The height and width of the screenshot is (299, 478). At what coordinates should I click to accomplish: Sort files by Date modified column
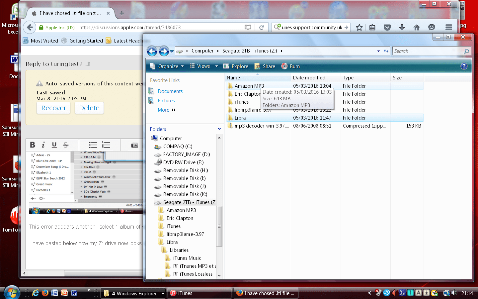(316, 78)
